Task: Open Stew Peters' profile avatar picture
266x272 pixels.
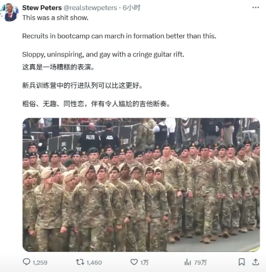Action: click(9, 12)
